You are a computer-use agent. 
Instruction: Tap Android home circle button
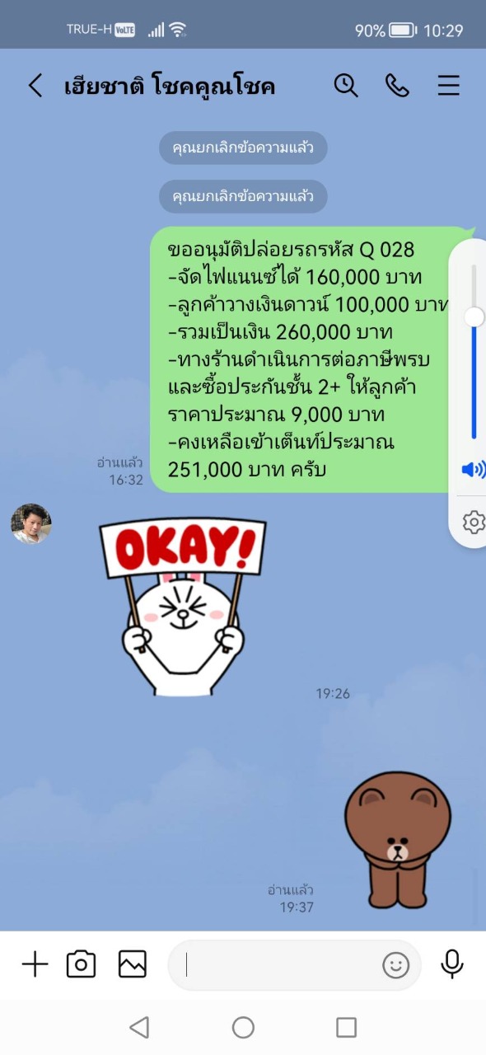click(x=243, y=1027)
